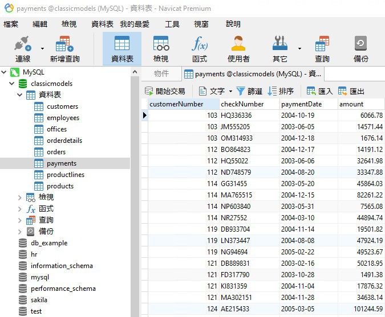This screenshot has height=317, width=385.
Task: Open the 文字 dropdown arrow
Action: click(230, 91)
